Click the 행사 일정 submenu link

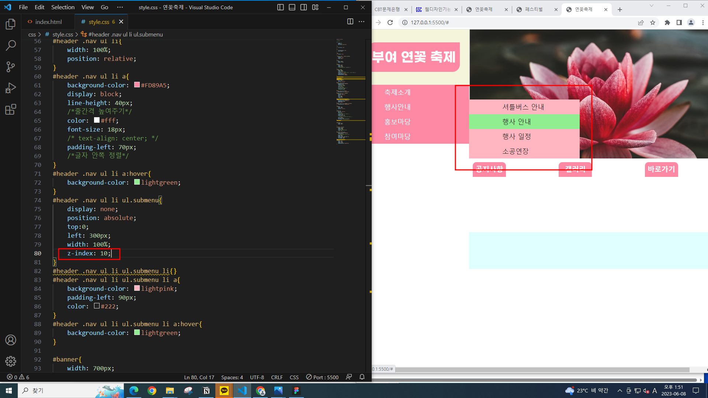pos(516,136)
